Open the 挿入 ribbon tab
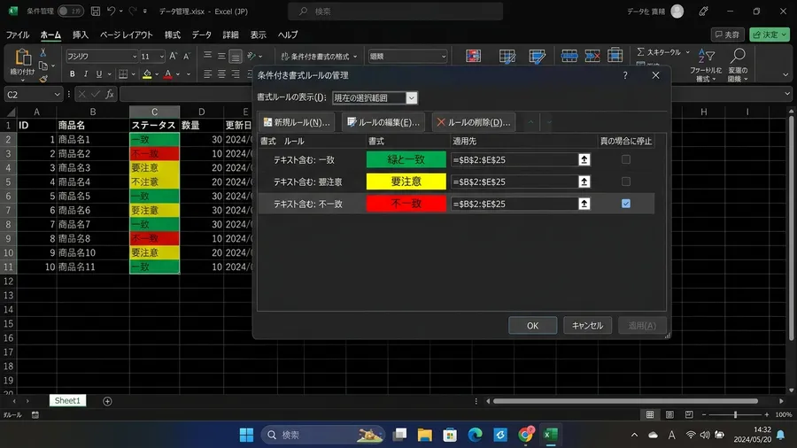This screenshot has height=448, width=797. [x=81, y=35]
